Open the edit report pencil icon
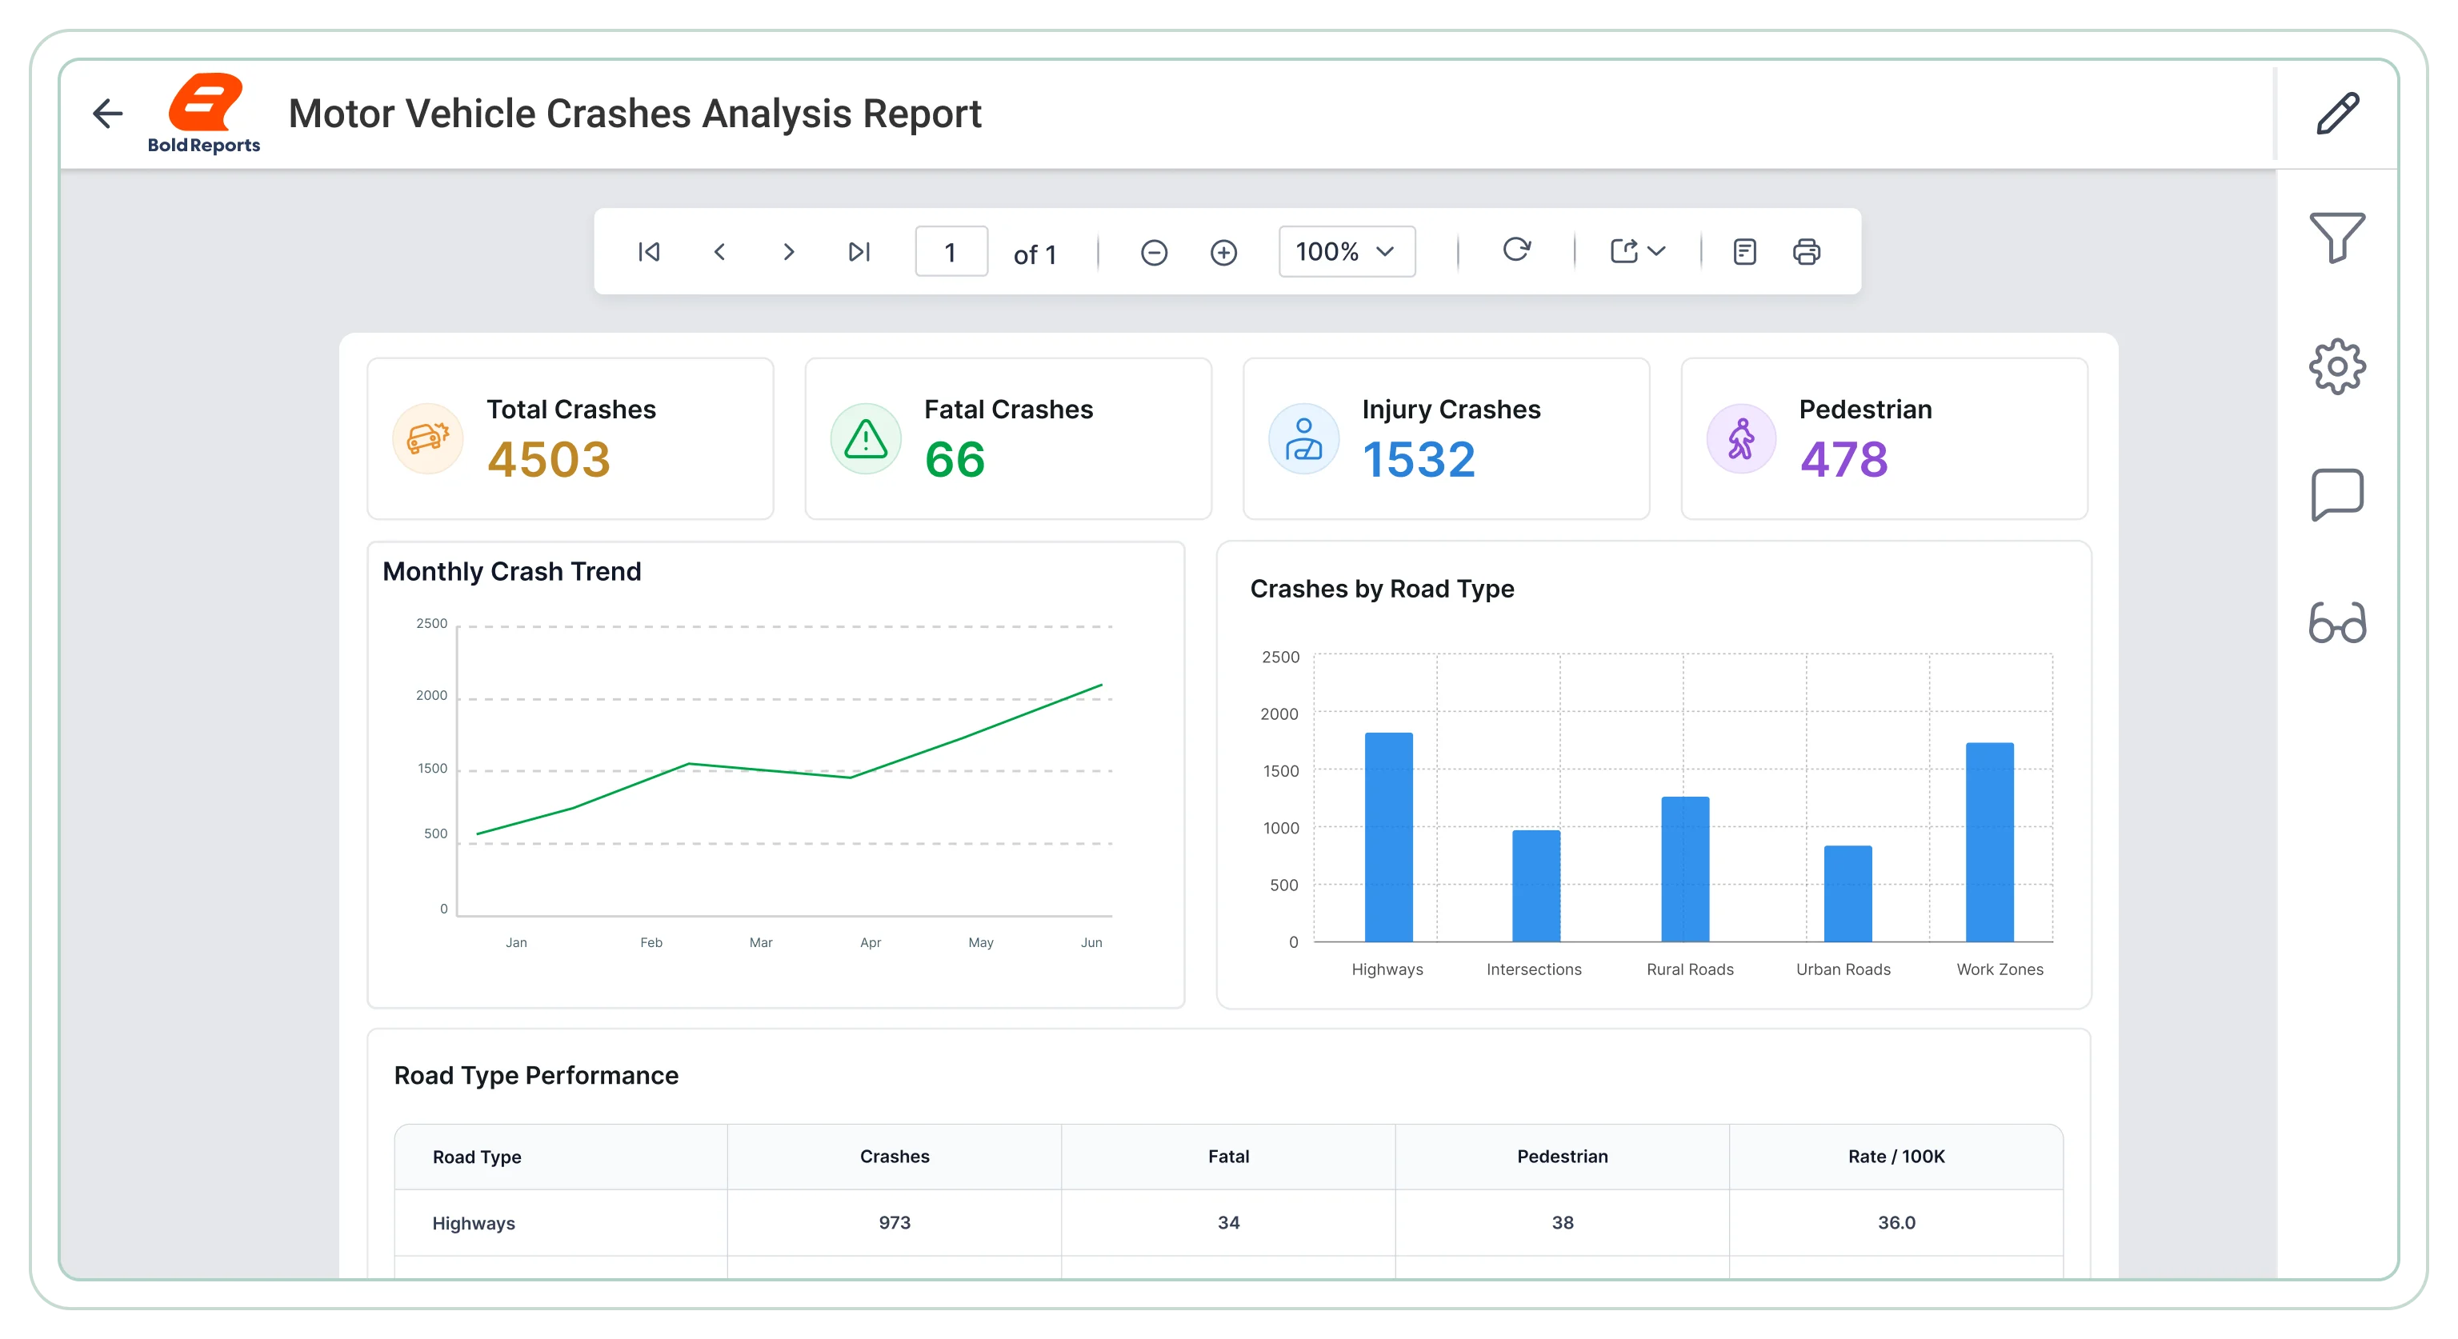This screenshot has width=2458, height=1339. [2338, 114]
